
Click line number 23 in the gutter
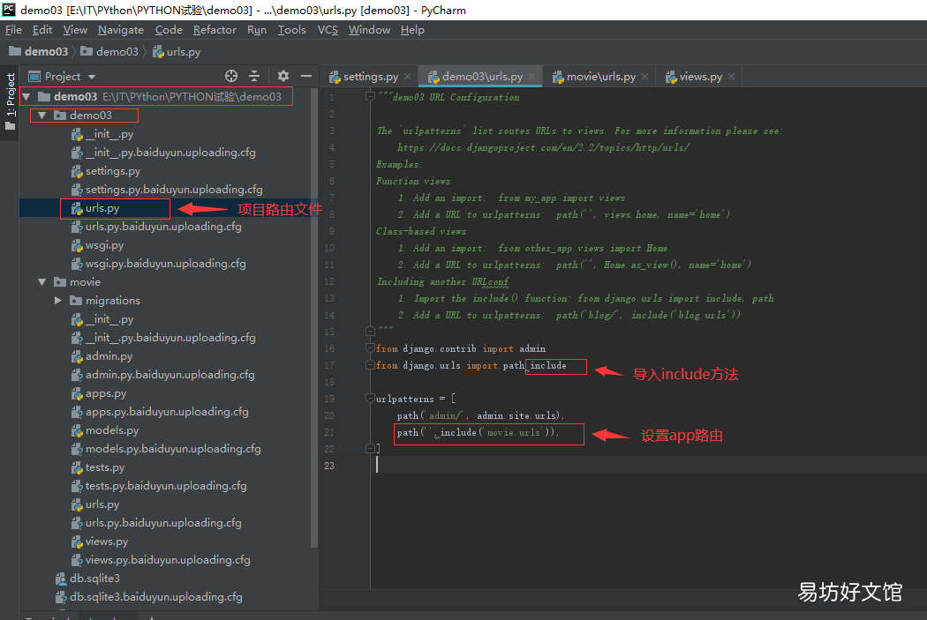[329, 466]
